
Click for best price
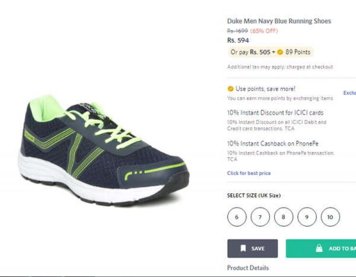248,173
